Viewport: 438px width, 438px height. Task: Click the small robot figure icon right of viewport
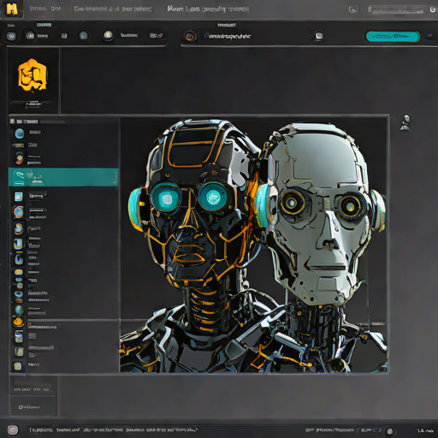click(x=405, y=122)
